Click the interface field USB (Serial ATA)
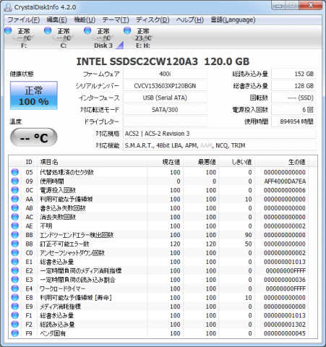This screenshot has height=347, width=326. click(x=165, y=98)
